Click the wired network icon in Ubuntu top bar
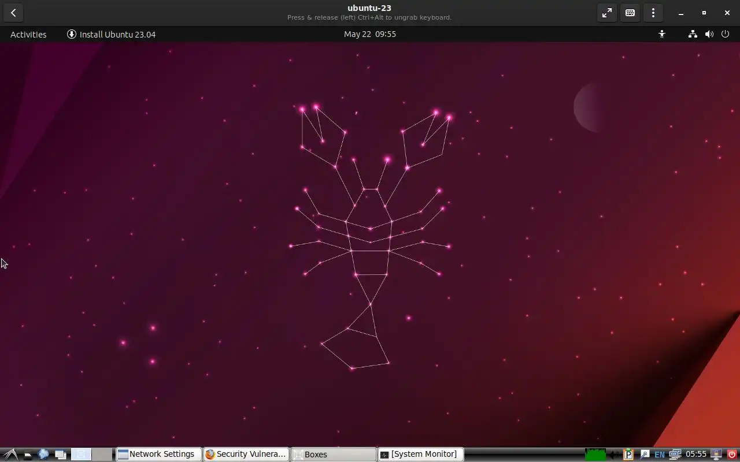 pos(693,34)
